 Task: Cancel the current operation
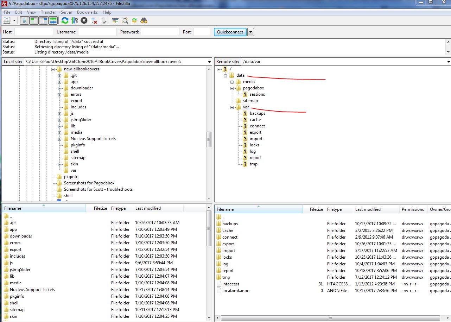click(x=84, y=20)
